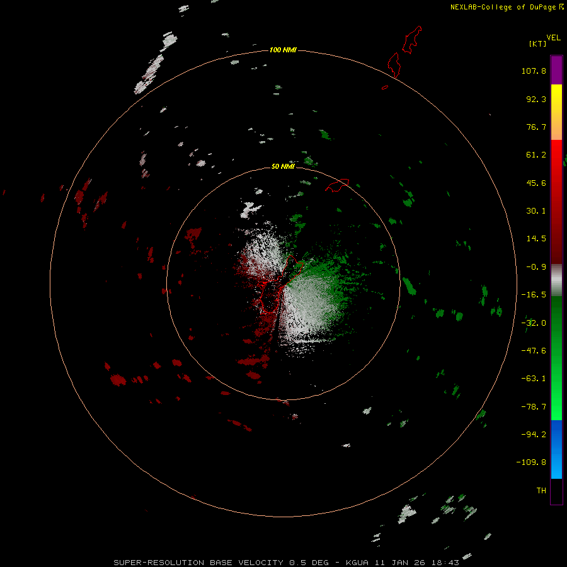Select the -32.0 scale value
567x567 pixels.
click(x=534, y=323)
